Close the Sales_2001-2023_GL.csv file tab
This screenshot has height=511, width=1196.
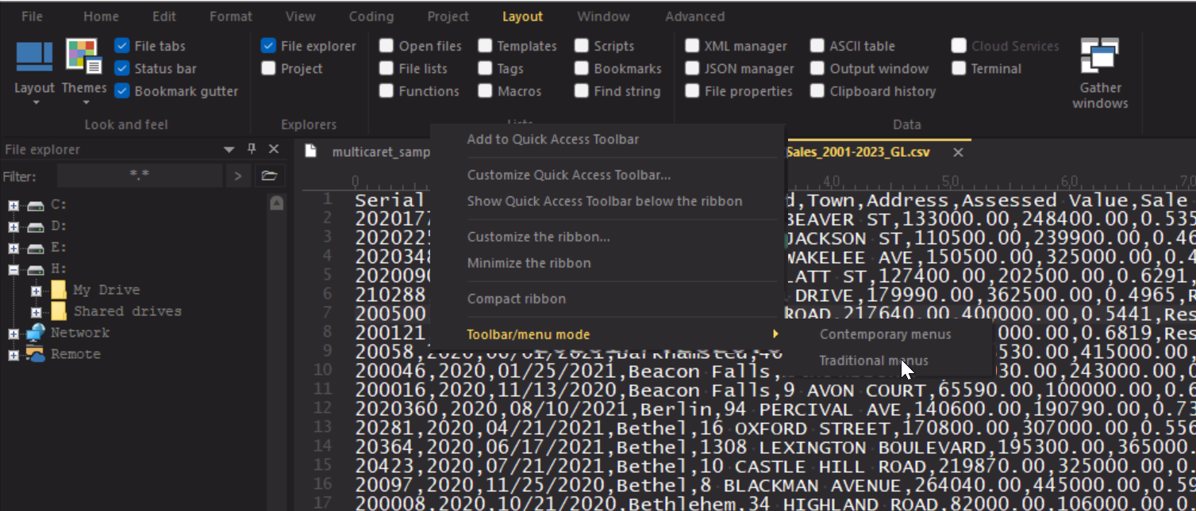[x=958, y=152]
